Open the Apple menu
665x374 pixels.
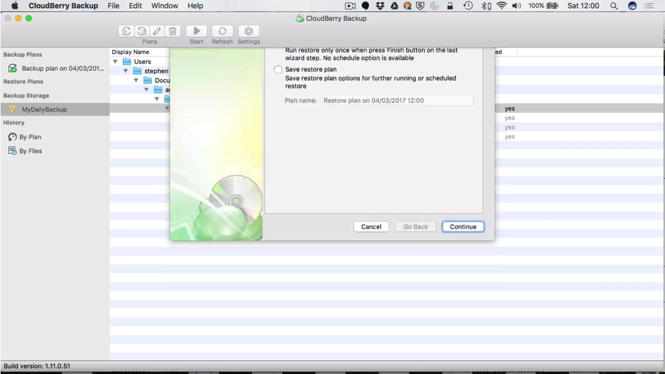click(x=15, y=6)
